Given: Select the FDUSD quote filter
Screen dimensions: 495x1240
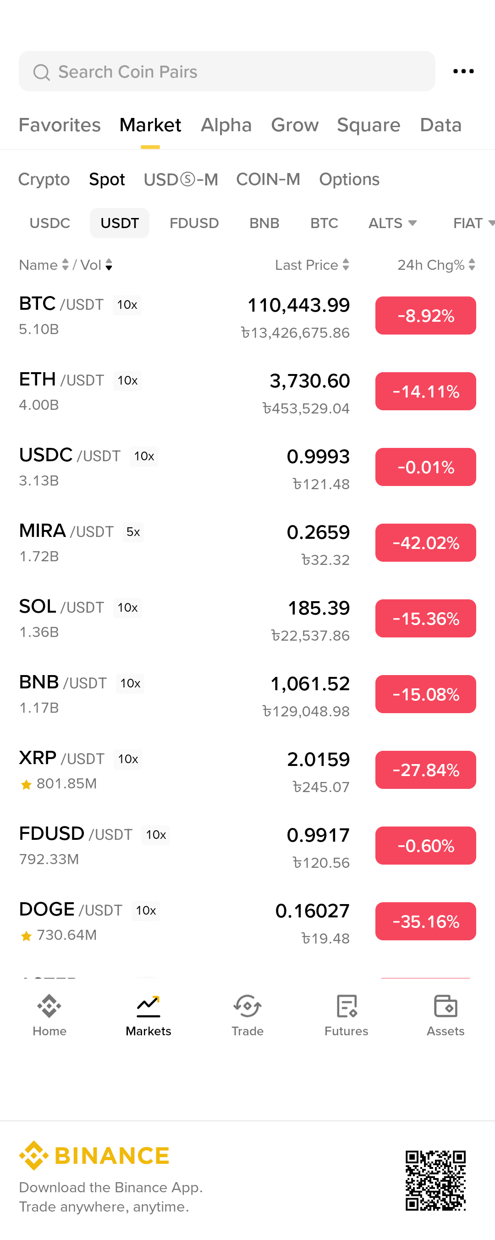Looking at the screenshot, I should pos(194,223).
